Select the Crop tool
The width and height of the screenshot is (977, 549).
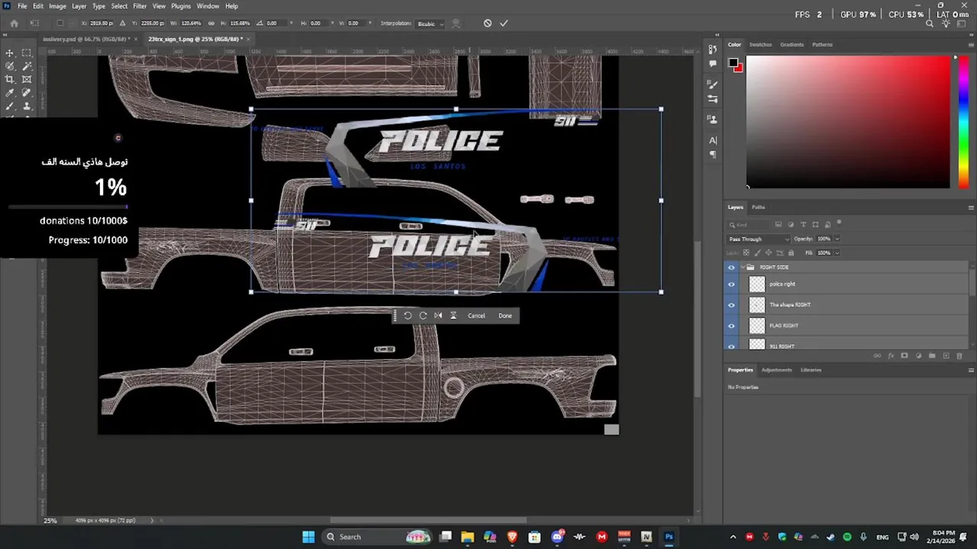10,79
